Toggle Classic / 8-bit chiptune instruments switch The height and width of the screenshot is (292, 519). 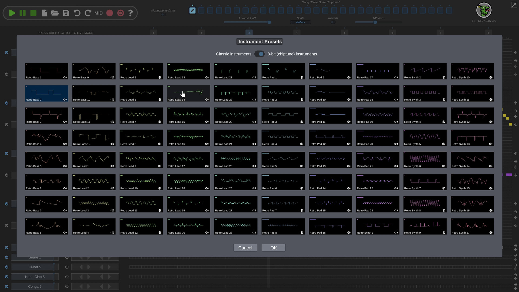[259, 54]
